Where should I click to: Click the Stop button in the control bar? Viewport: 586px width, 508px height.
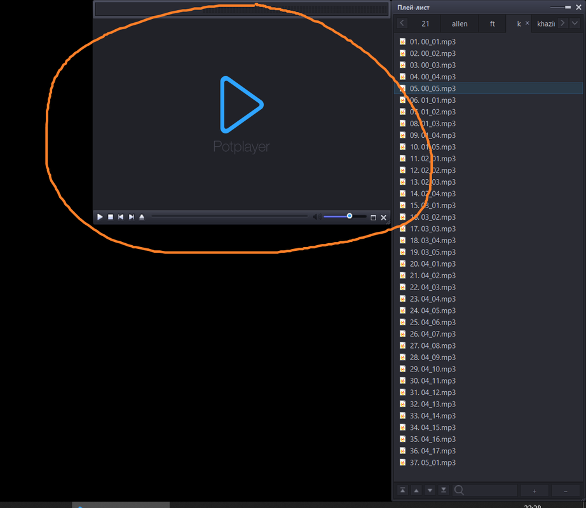(111, 217)
